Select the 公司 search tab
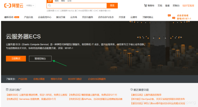This screenshot has height=107, width=198. click(69, 1)
